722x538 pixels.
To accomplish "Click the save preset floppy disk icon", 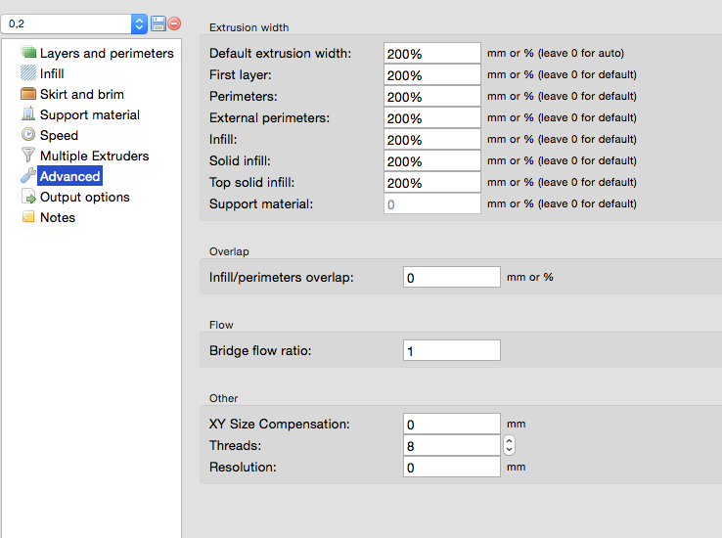I will [x=158, y=22].
